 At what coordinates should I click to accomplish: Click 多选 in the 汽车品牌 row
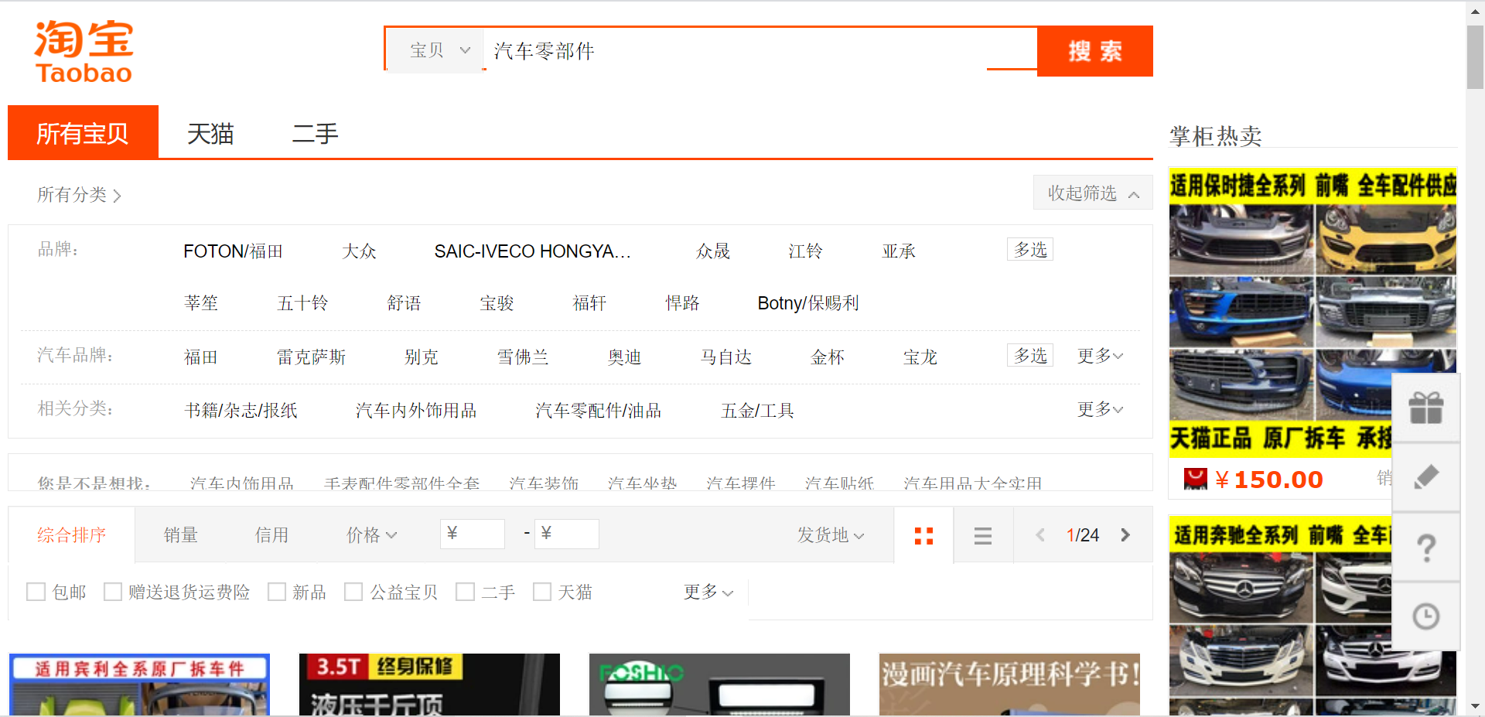(1030, 355)
